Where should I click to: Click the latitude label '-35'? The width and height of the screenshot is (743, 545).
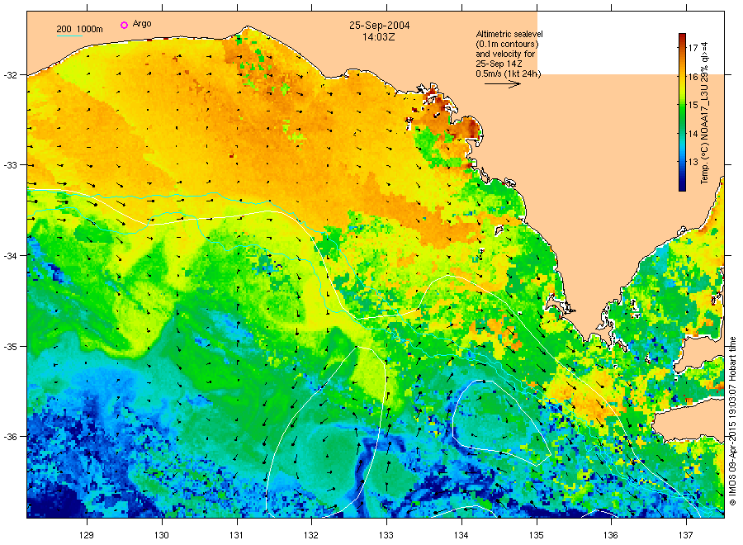pos(10,346)
